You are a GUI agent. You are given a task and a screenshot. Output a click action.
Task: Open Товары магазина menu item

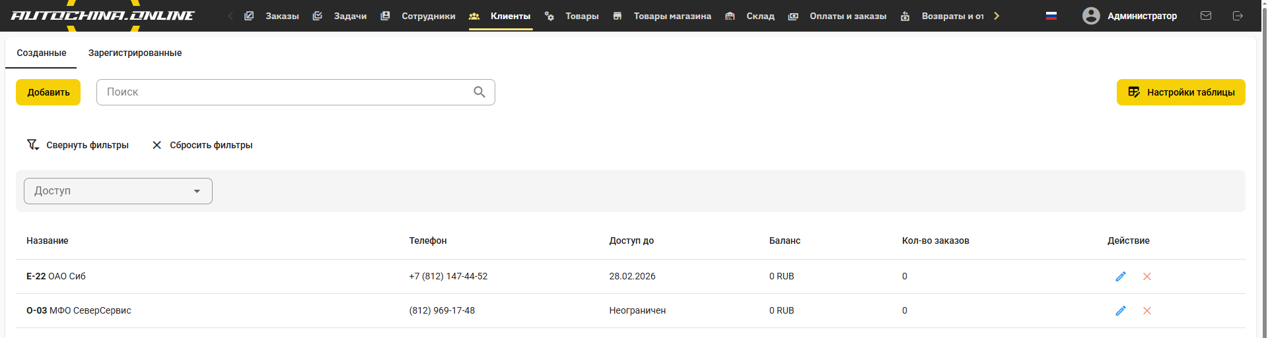tap(672, 16)
